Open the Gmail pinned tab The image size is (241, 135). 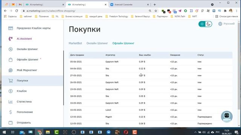pos(20,4)
